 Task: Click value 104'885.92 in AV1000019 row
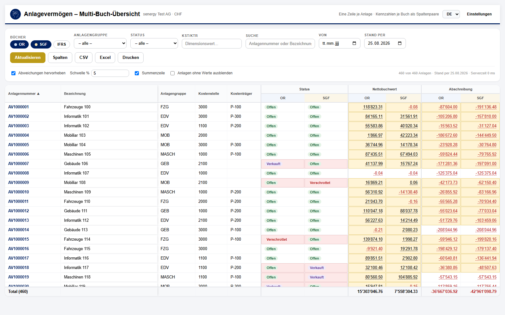[408, 277]
